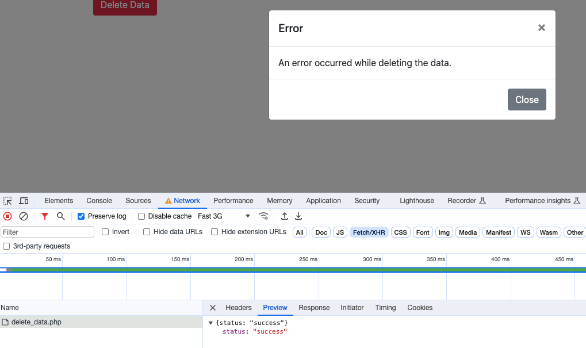The image size is (586, 348).
Task: Open the Lighthouse panel
Action: tap(417, 201)
